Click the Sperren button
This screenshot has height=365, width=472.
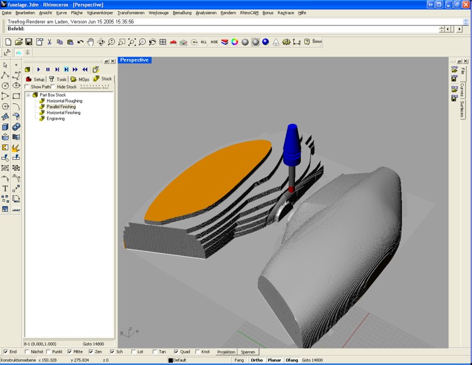tap(248, 352)
